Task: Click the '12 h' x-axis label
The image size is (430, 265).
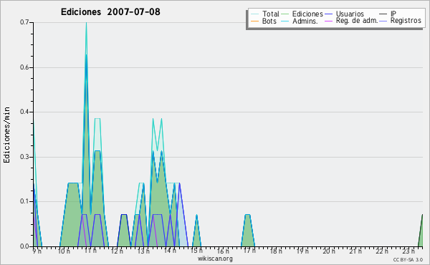Action: (117, 251)
